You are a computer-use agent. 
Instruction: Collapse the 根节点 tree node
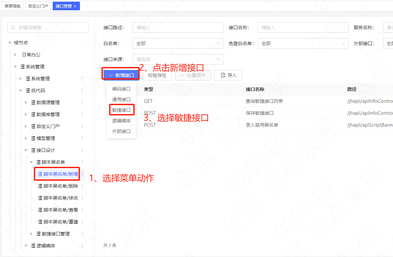pos(10,43)
